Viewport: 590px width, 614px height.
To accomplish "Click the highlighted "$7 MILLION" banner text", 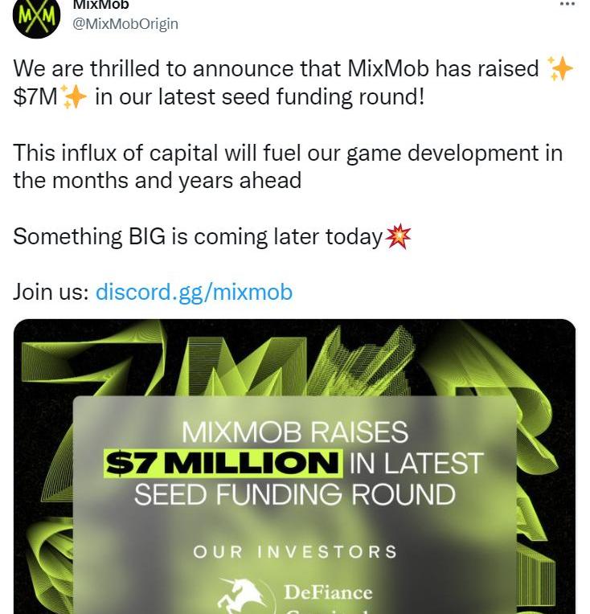I will (x=222, y=463).
